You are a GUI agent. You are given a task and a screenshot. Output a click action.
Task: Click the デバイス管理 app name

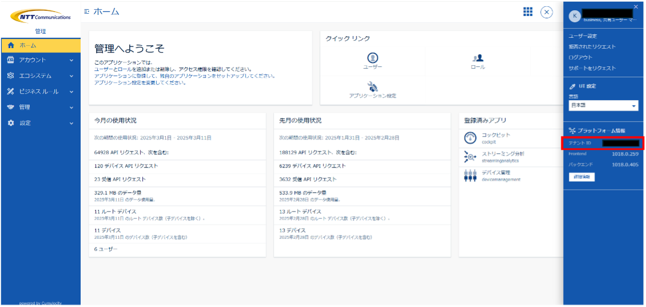tap(496, 173)
